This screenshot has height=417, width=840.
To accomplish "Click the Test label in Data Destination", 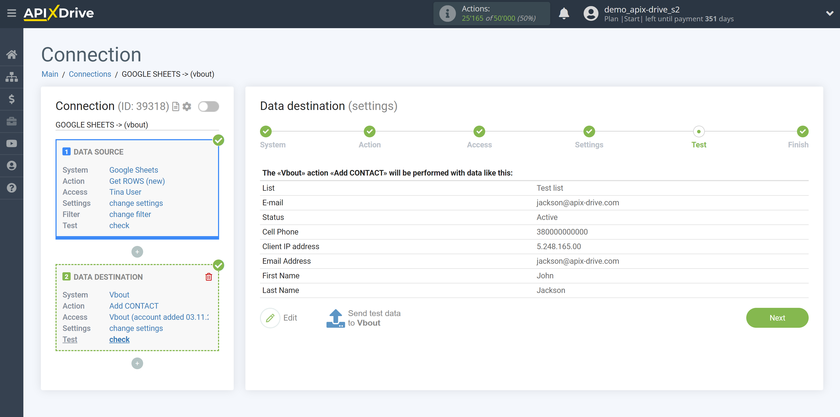I will (x=70, y=339).
